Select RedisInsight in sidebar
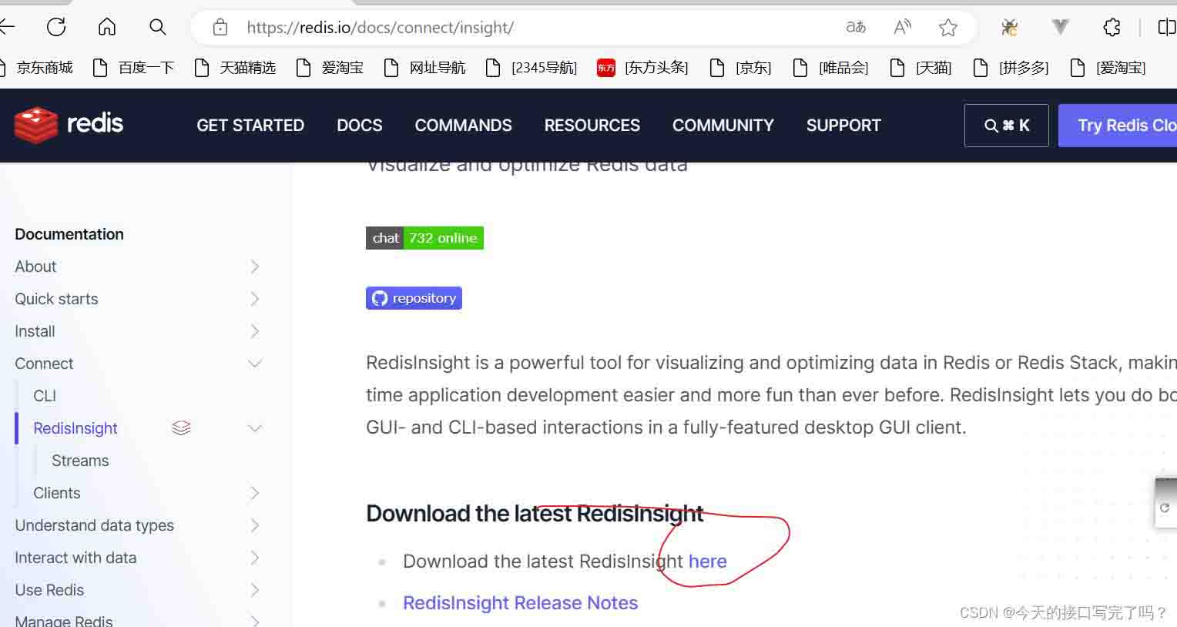The height and width of the screenshot is (627, 1177). pyautogui.click(x=75, y=428)
